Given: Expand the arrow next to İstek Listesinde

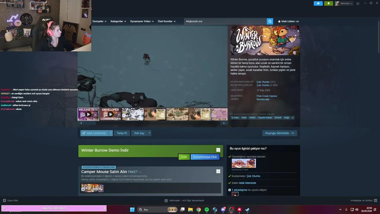Looking at the screenshot, I should 111,133.
